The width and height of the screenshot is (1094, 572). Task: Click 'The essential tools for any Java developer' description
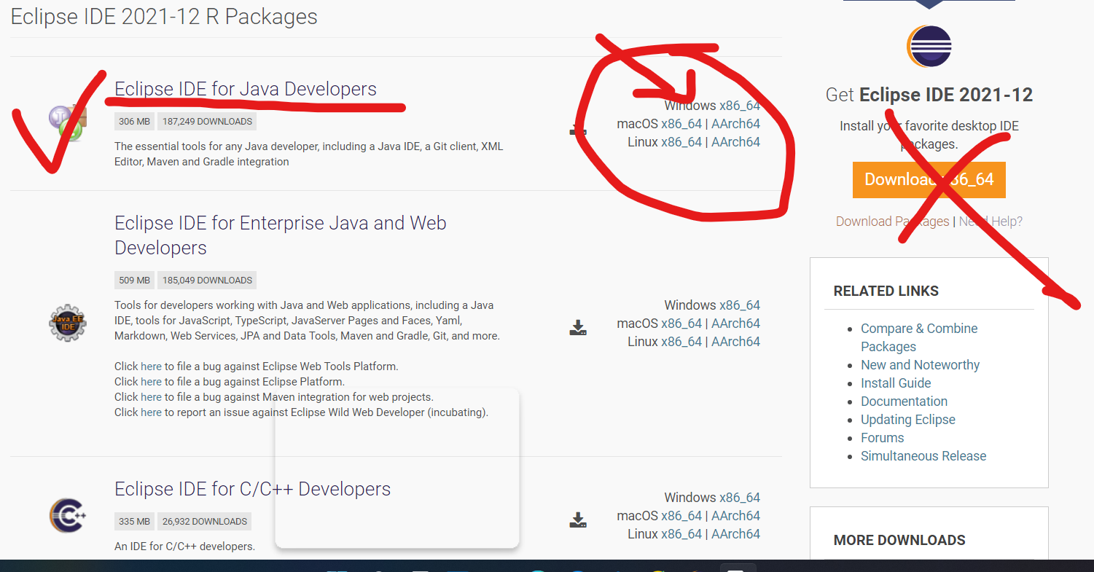tap(308, 154)
